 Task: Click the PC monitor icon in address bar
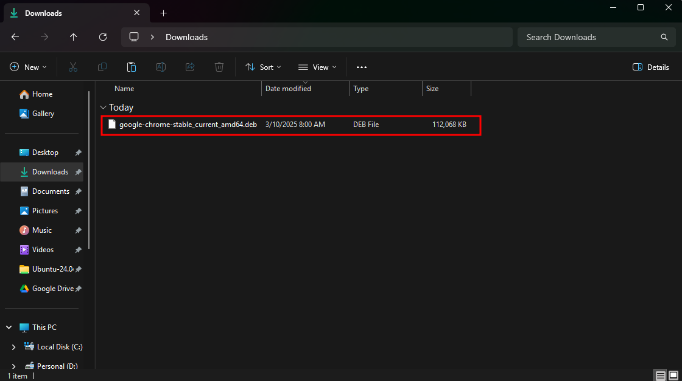pyautogui.click(x=134, y=37)
